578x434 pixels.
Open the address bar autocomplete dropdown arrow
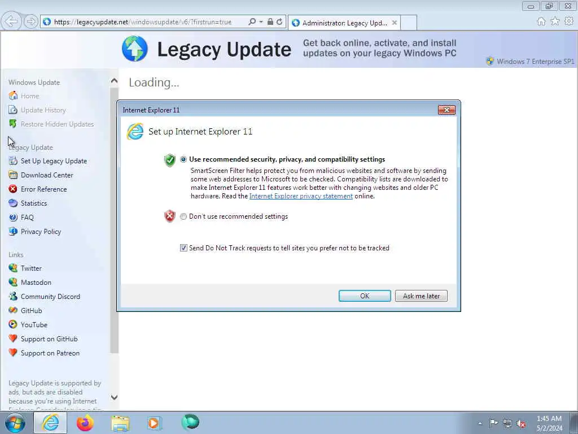[x=261, y=22]
